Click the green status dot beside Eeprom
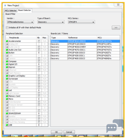This screenshot has width=126, height=140. (7, 67)
